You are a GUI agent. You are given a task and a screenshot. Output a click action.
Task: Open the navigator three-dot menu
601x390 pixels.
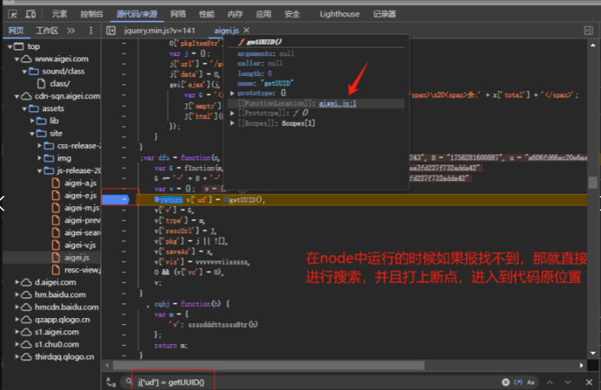[91, 31]
